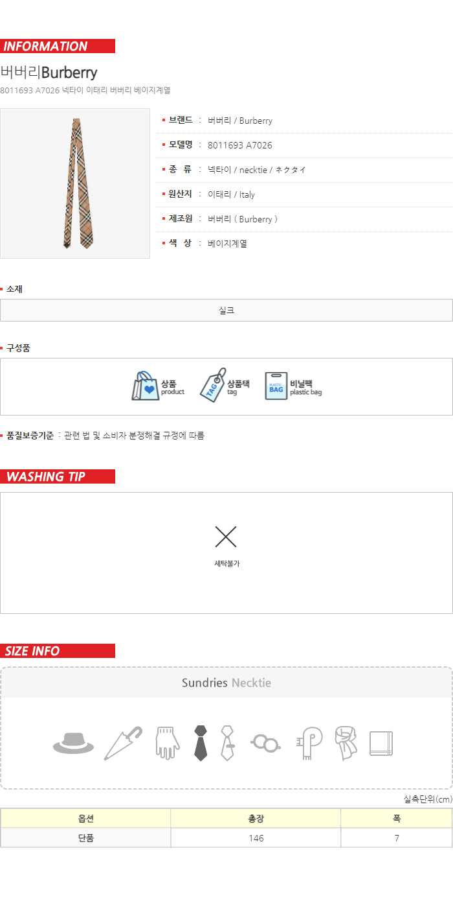Click the shopping bag product icon
The width and height of the screenshot is (453, 903).
click(145, 386)
